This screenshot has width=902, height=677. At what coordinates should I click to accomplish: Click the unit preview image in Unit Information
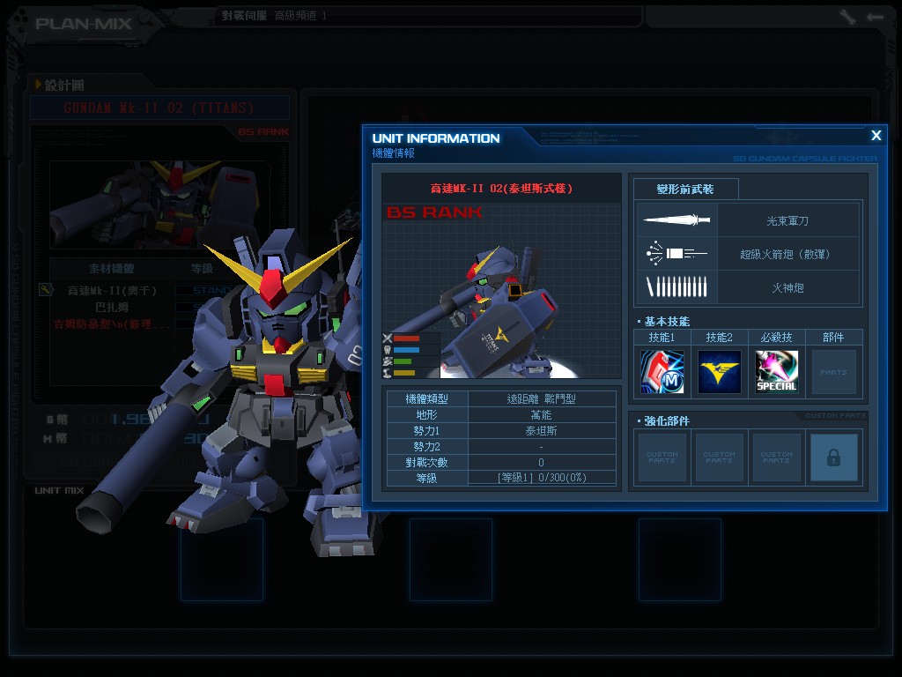click(x=501, y=291)
